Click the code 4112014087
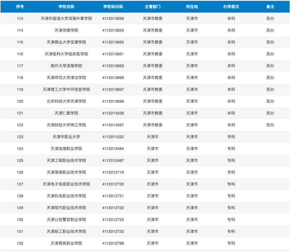The image size is (291, 252). [113, 125]
